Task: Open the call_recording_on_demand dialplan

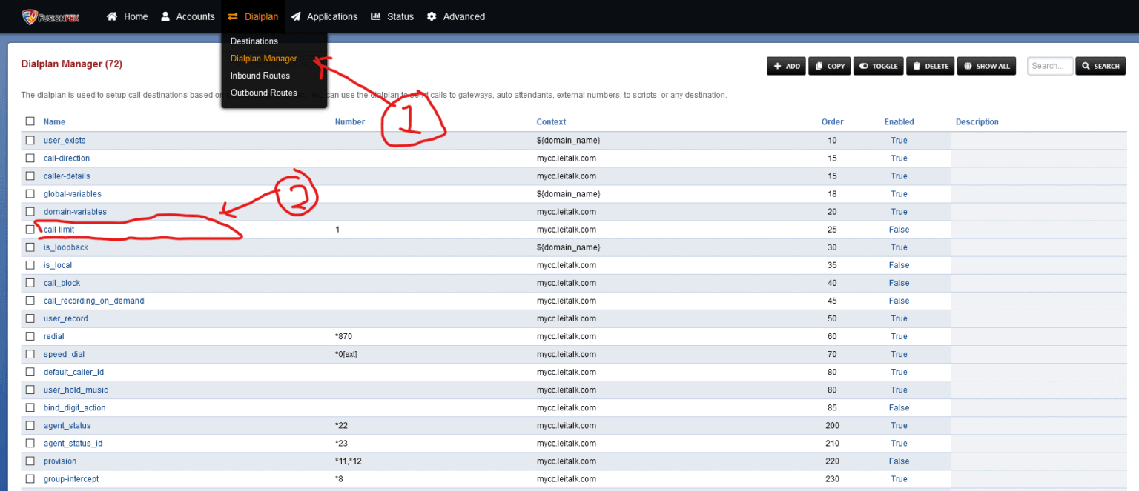Action: click(x=94, y=301)
